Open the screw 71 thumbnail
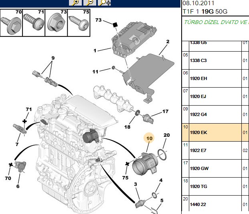The width and height of the screenshot is (249, 214). point(34,23)
